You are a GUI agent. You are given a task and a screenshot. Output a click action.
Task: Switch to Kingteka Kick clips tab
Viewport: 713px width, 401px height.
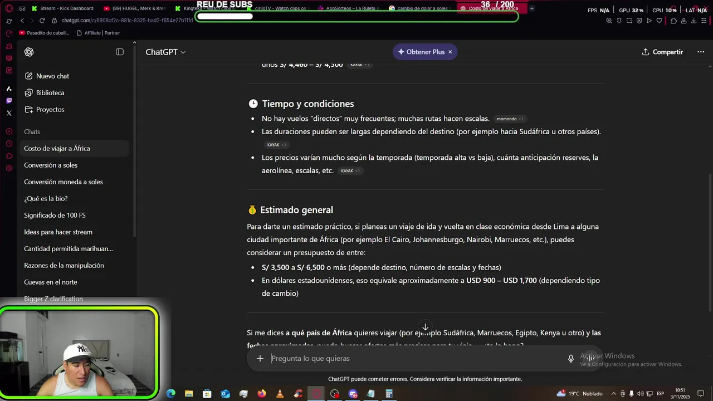tap(206, 8)
